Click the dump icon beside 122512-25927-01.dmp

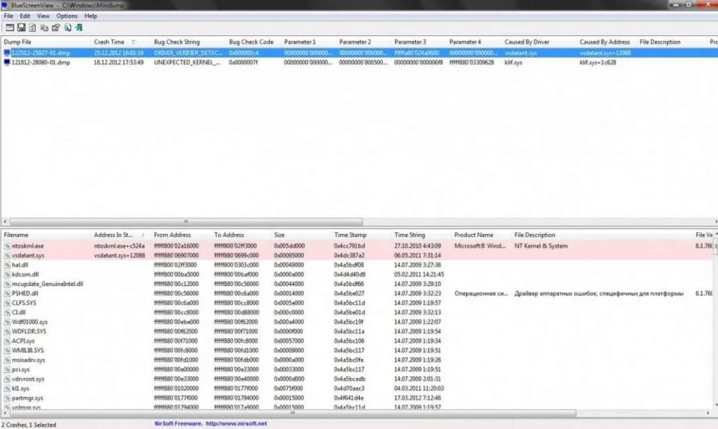point(7,53)
